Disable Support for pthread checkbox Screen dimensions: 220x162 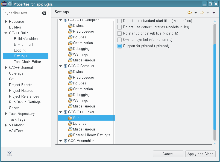coord(119,46)
